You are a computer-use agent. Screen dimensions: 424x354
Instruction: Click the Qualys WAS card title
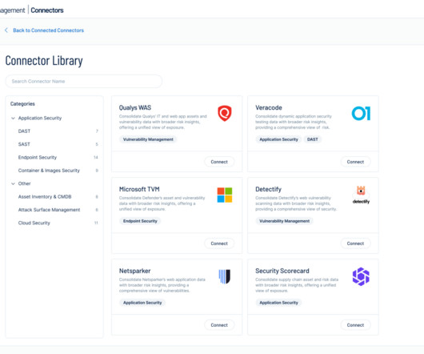pos(135,107)
